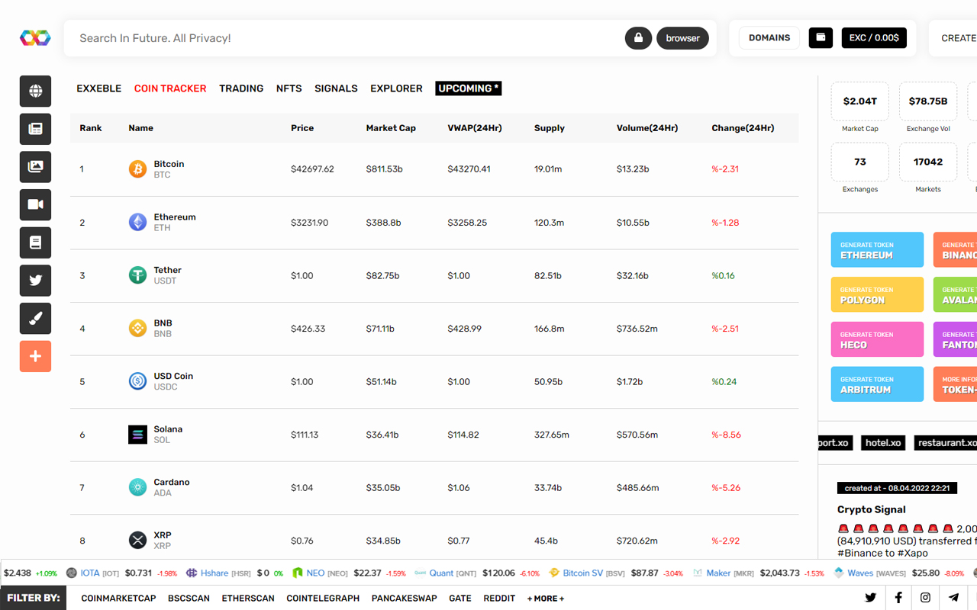Open the NFTS tab
This screenshot has width=977, height=610.
click(x=289, y=88)
